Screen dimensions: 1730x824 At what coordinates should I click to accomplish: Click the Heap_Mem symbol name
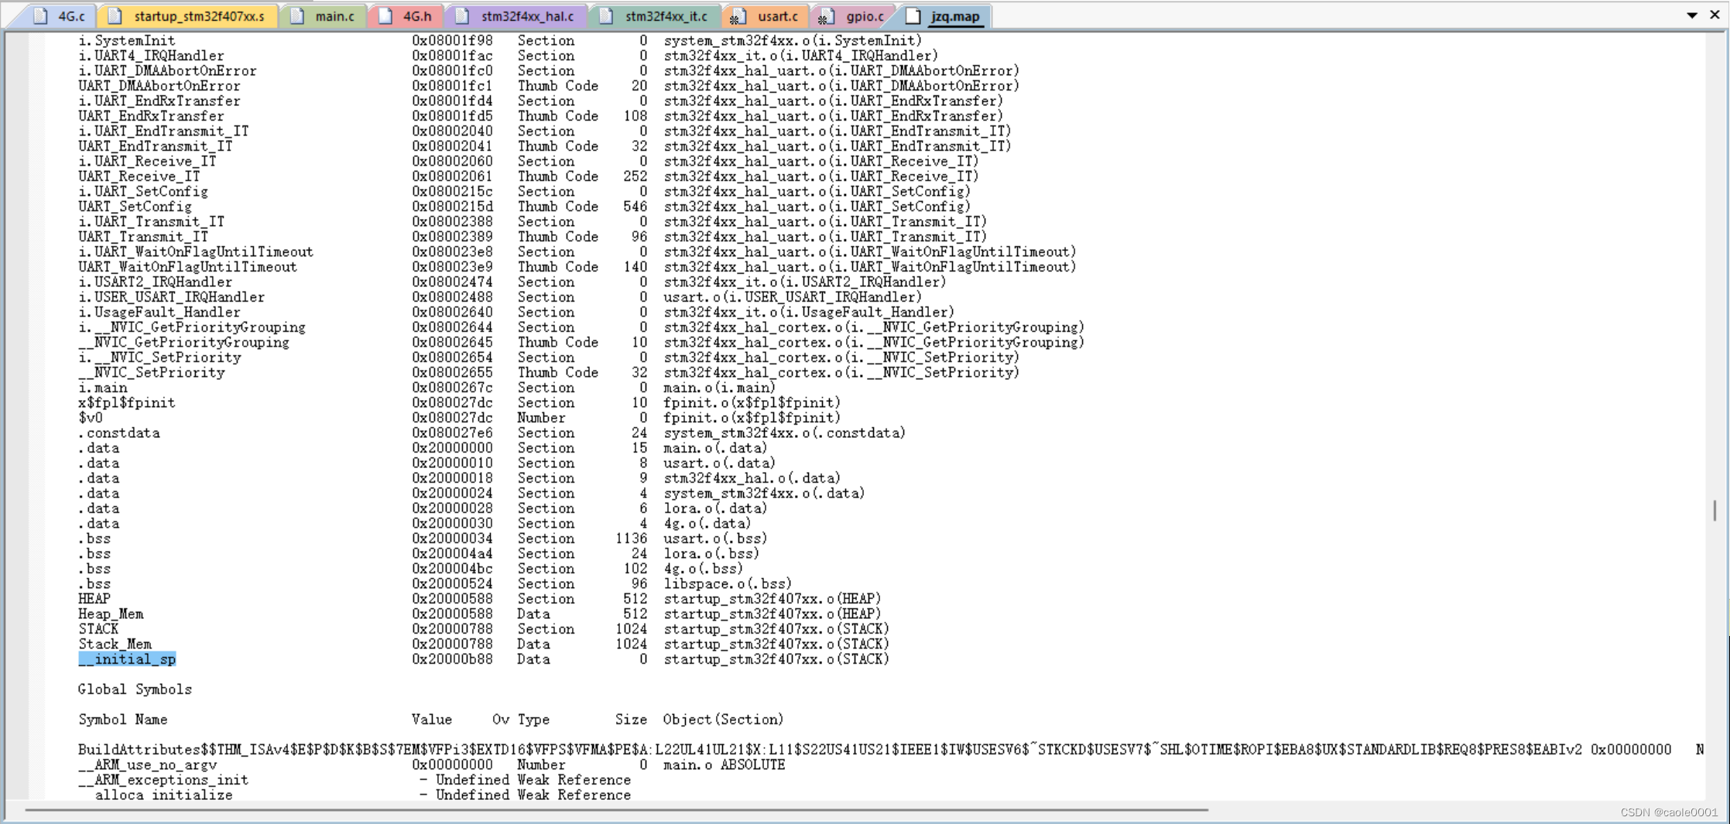click(x=111, y=614)
